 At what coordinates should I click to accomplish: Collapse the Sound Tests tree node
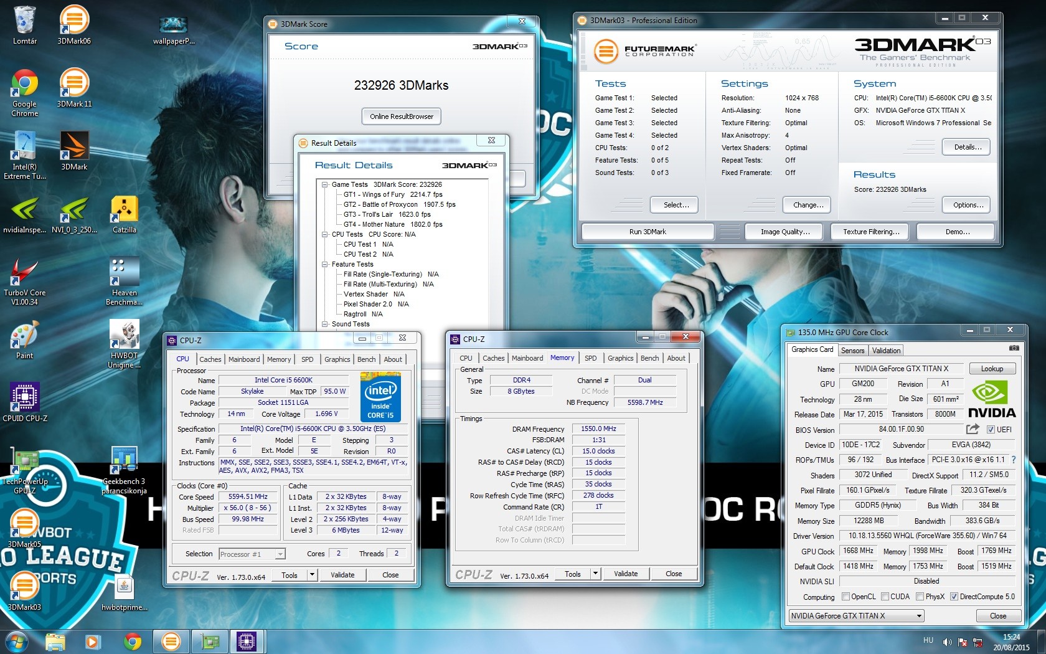[325, 325]
